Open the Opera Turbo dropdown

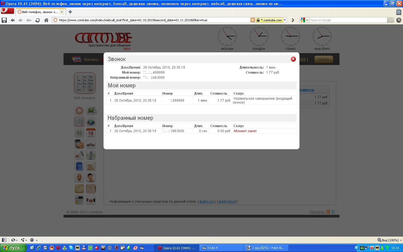[x=34, y=240]
